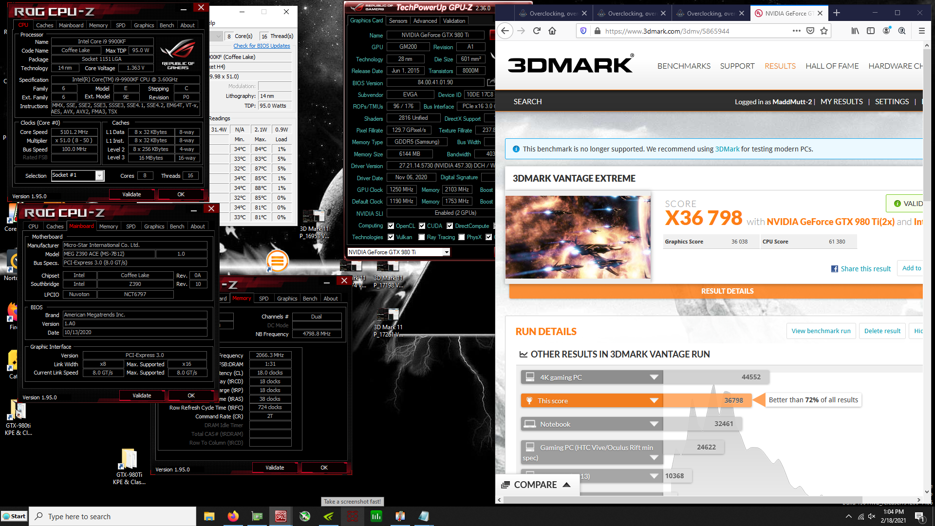Open Sensors tab in GPU-Z
The height and width of the screenshot is (526, 935).
click(398, 21)
